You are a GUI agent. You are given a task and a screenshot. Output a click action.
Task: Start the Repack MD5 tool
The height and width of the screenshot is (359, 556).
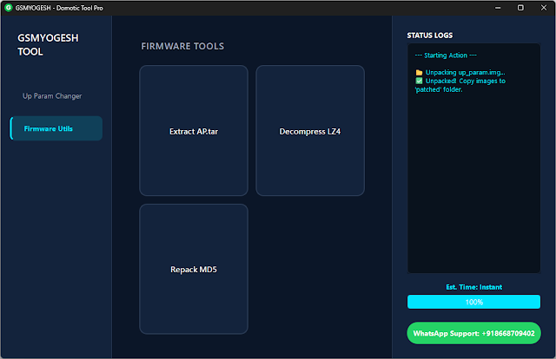pos(193,270)
